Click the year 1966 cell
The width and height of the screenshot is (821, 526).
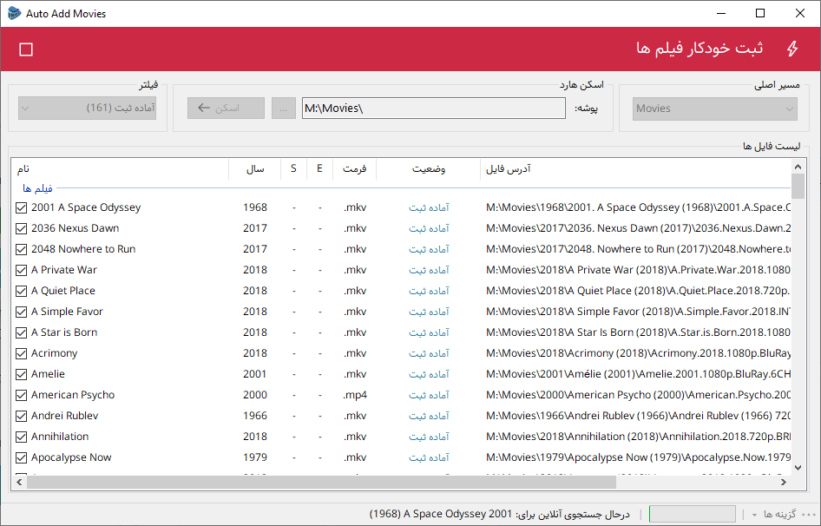(255, 416)
